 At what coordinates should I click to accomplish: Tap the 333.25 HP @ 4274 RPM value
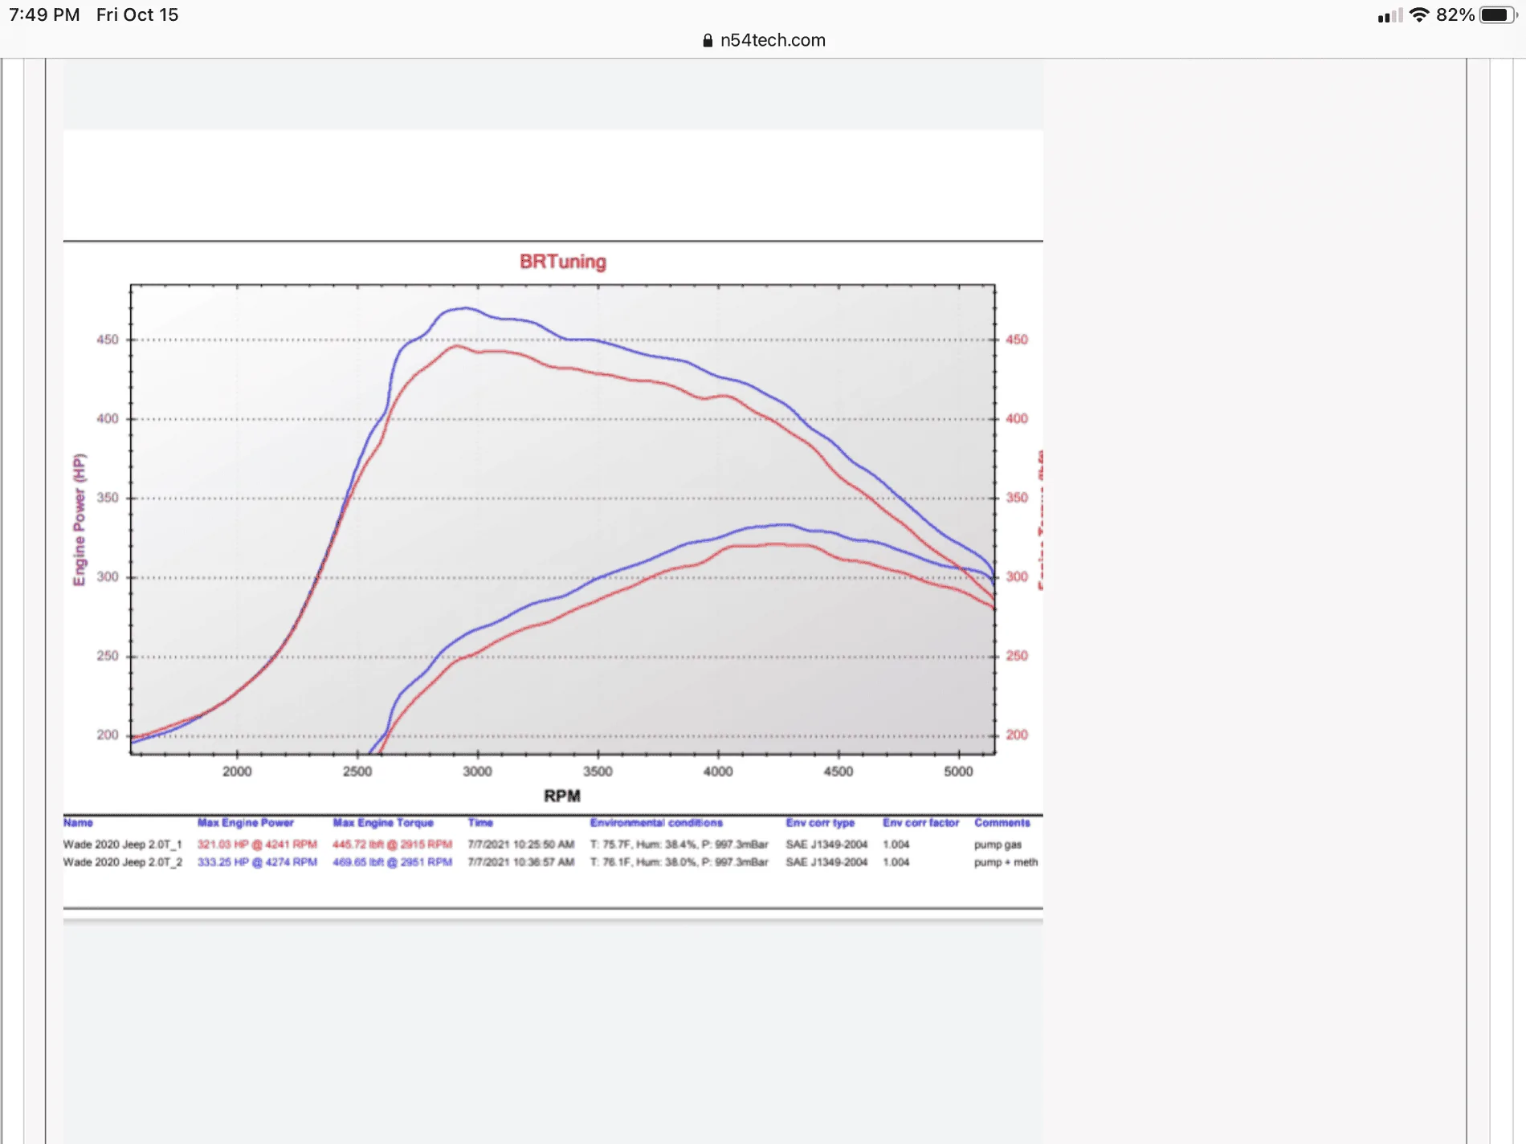(x=257, y=862)
